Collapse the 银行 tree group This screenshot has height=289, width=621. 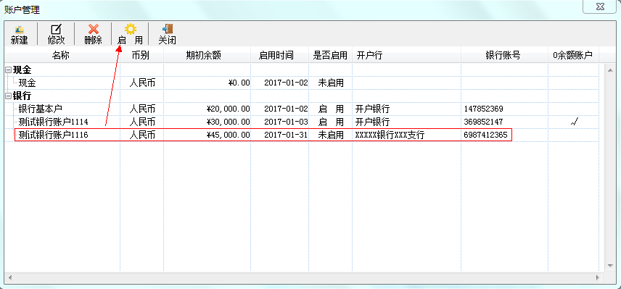click(x=8, y=96)
